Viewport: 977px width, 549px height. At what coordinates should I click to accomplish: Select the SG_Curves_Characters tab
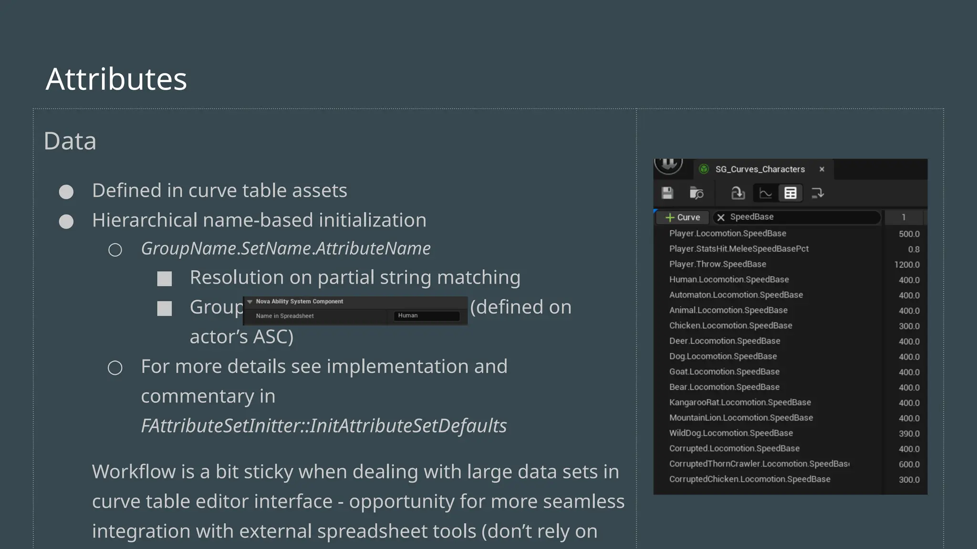pyautogui.click(x=763, y=169)
